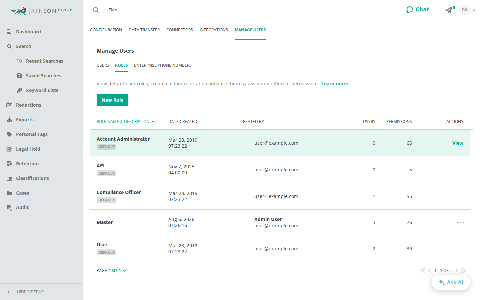Click the IW user avatar

click(464, 10)
